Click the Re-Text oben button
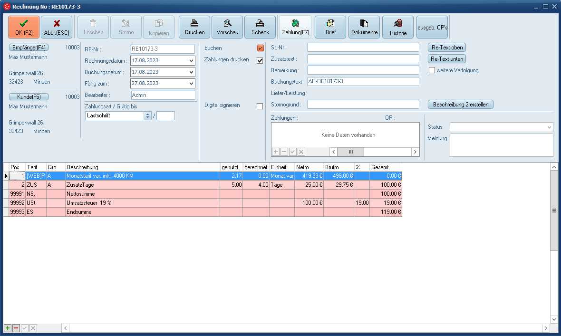This screenshot has height=336, width=561. [x=446, y=48]
